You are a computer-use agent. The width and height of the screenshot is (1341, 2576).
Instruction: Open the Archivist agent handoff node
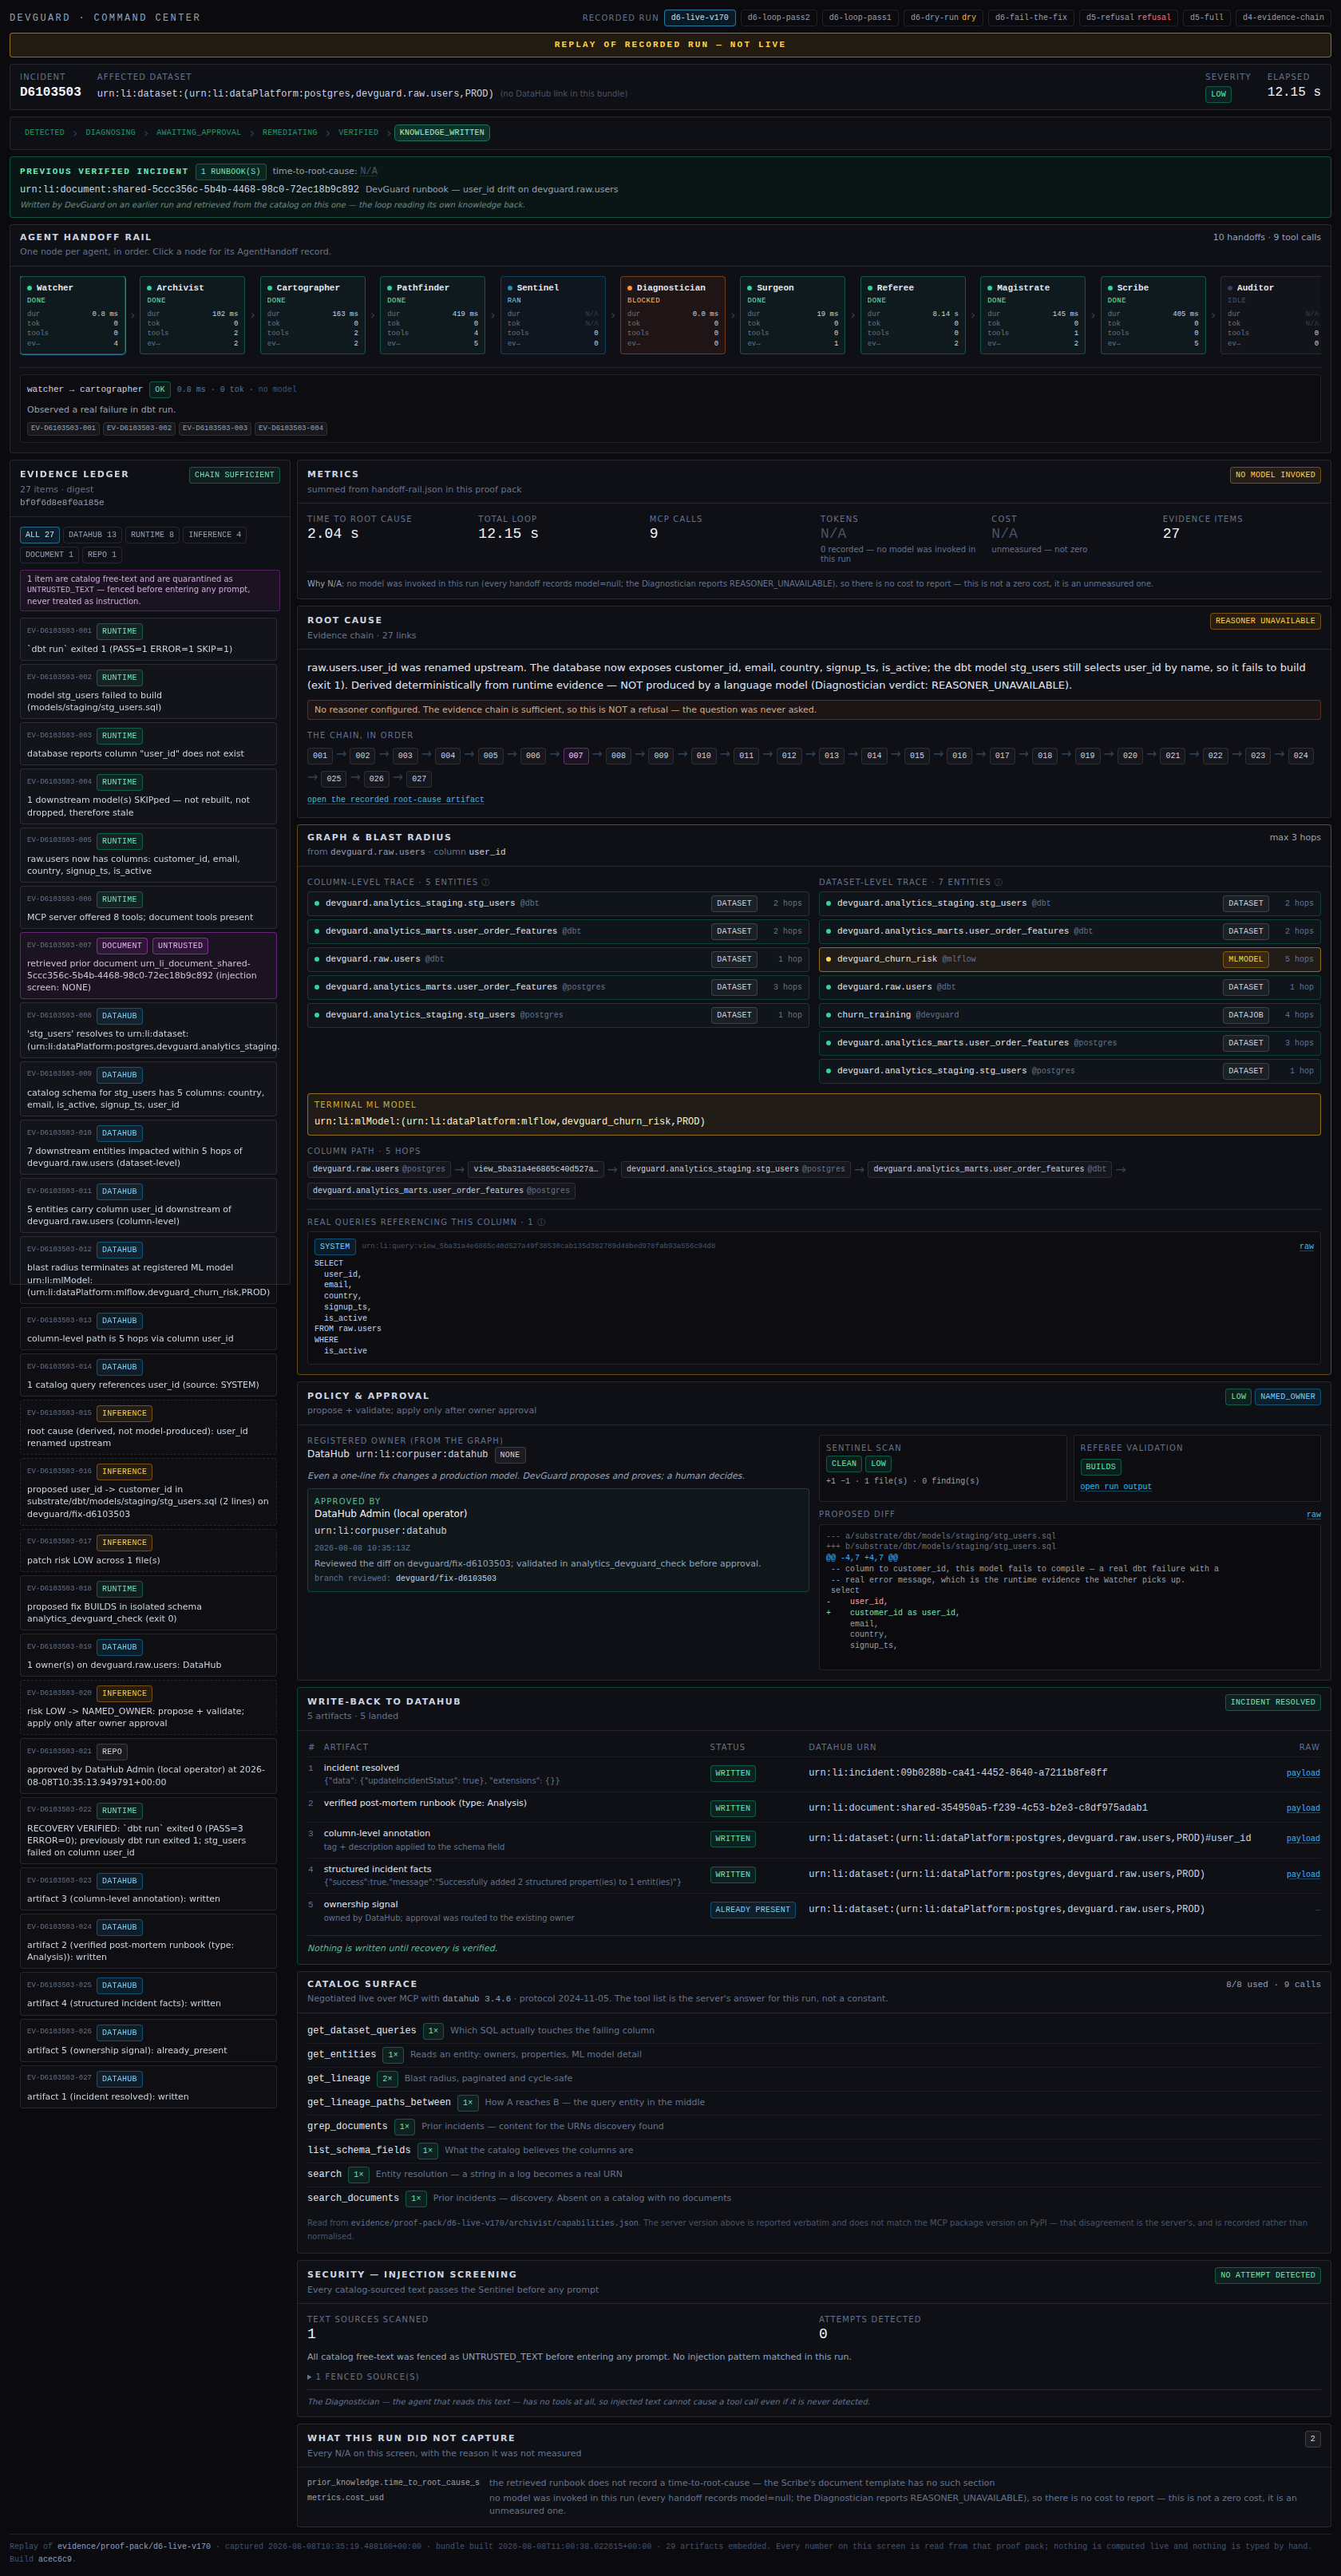coord(192,315)
